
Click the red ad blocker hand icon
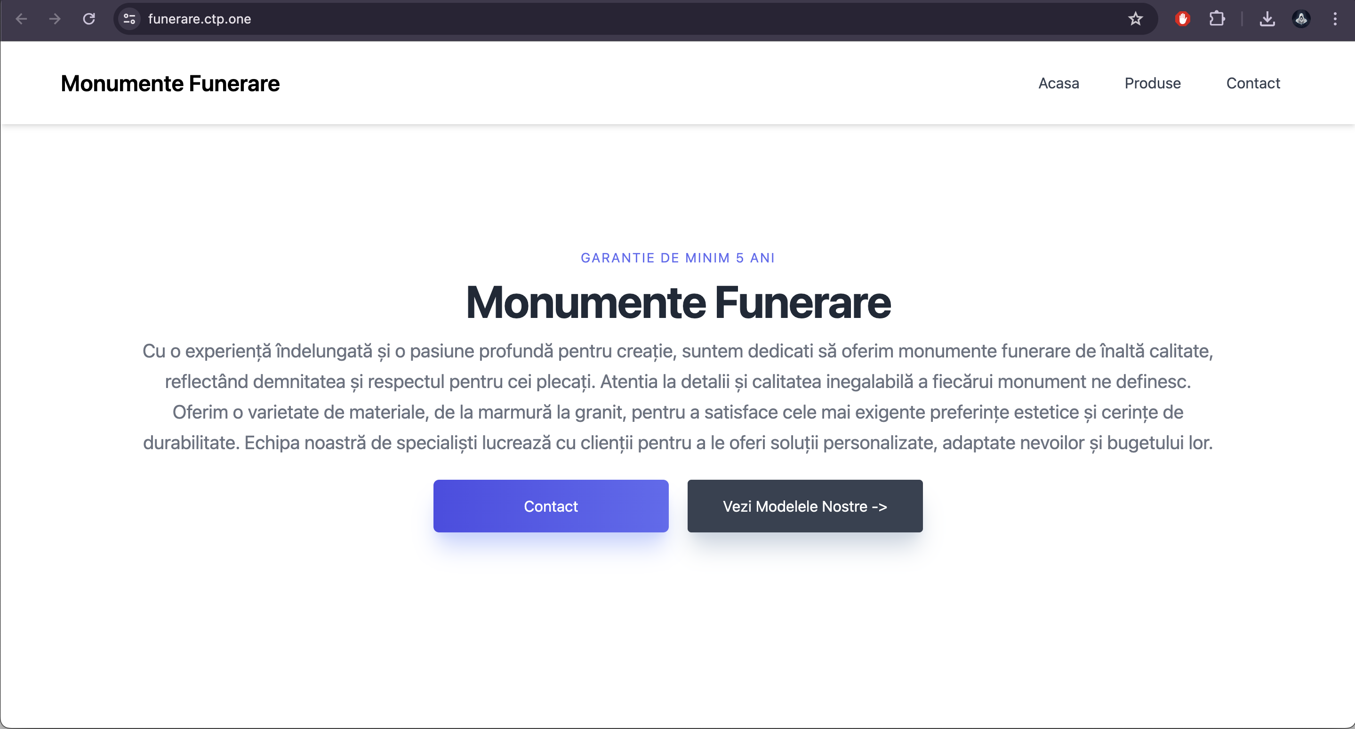pos(1182,19)
